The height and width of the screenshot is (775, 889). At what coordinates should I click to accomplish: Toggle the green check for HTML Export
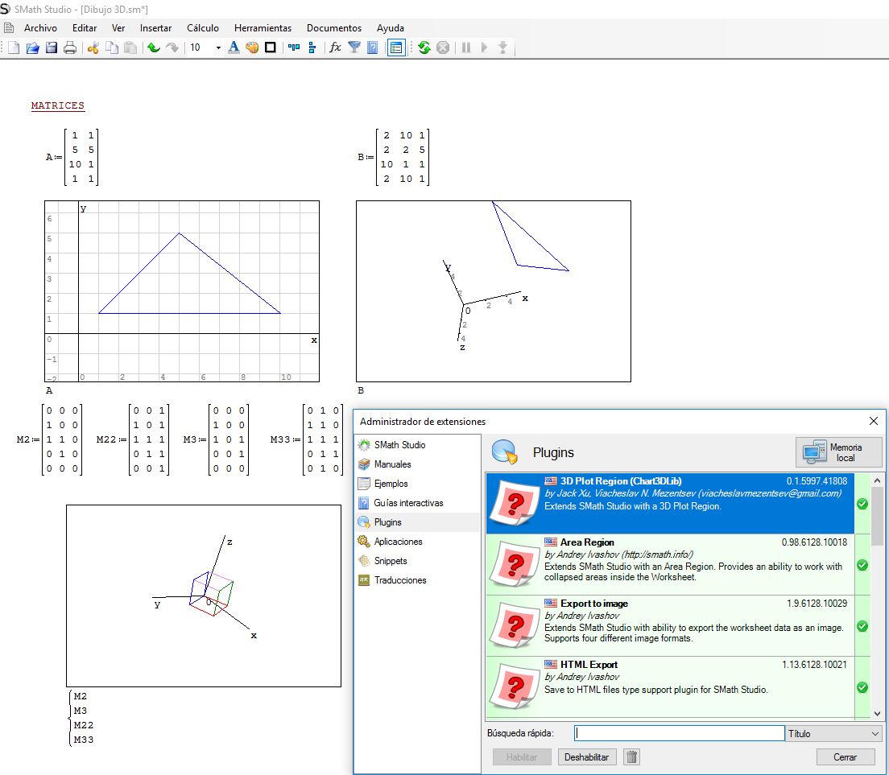[x=862, y=687]
